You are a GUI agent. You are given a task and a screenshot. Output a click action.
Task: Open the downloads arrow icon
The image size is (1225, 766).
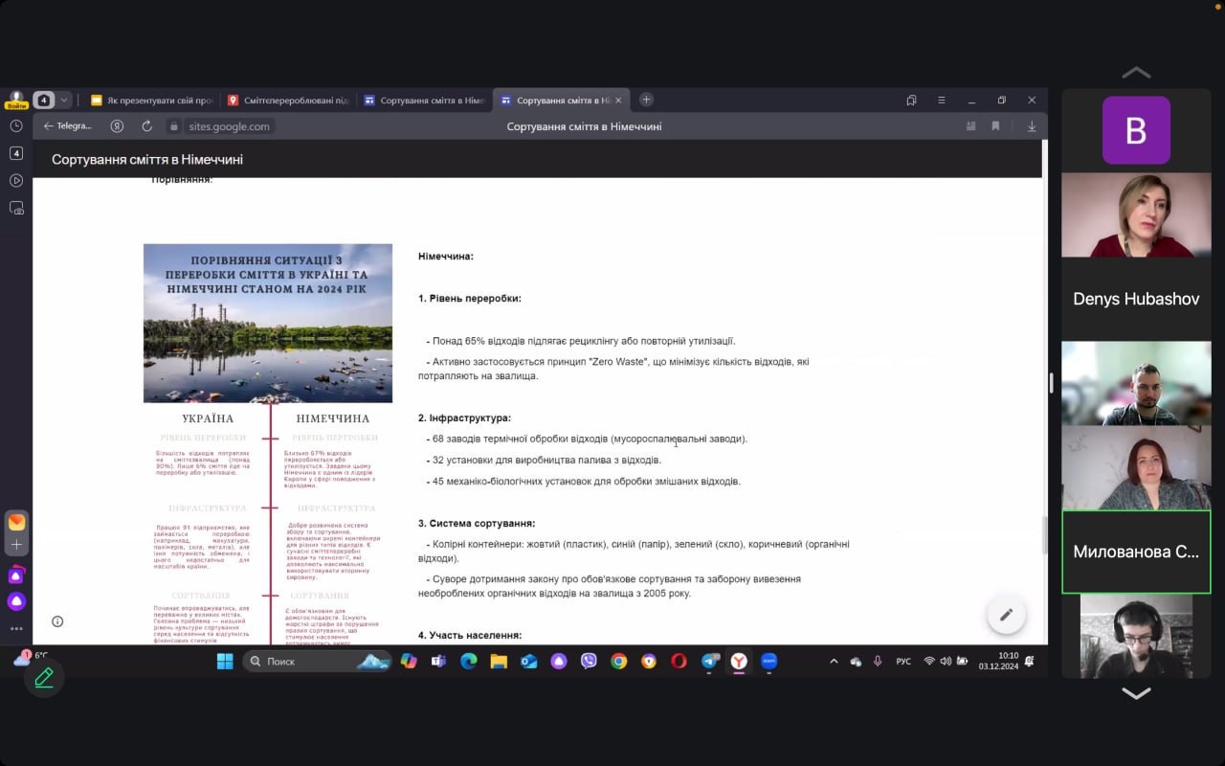[x=1031, y=126]
